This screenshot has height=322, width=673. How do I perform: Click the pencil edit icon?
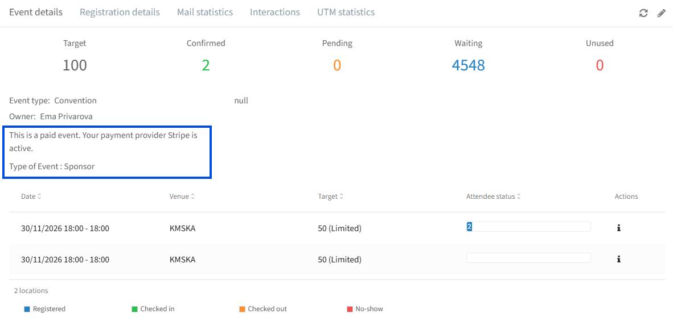point(662,13)
